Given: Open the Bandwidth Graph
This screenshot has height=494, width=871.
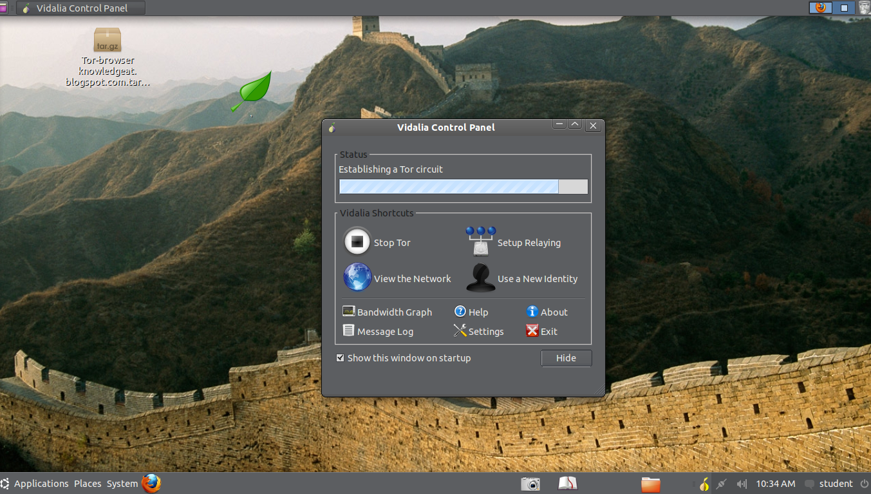Looking at the screenshot, I should (x=388, y=312).
